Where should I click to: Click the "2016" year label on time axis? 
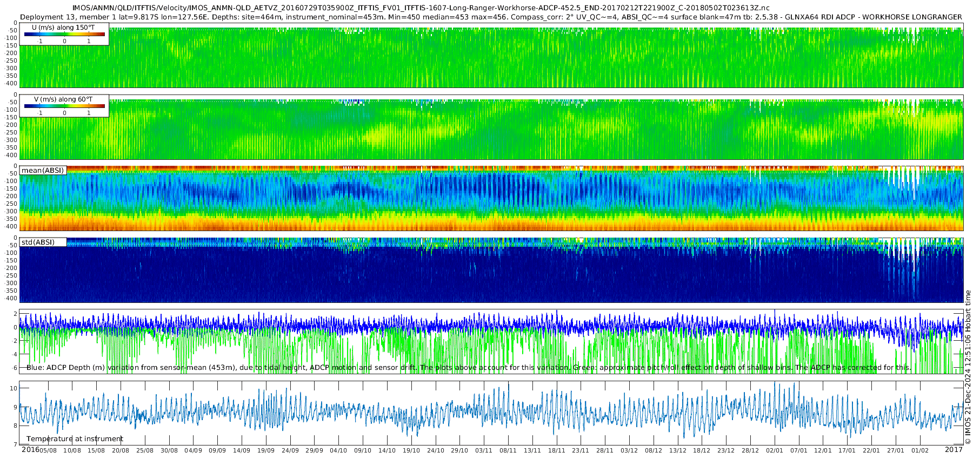click(30, 450)
